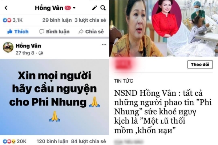Open the NSND Hồng Vân article headline

(163, 112)
